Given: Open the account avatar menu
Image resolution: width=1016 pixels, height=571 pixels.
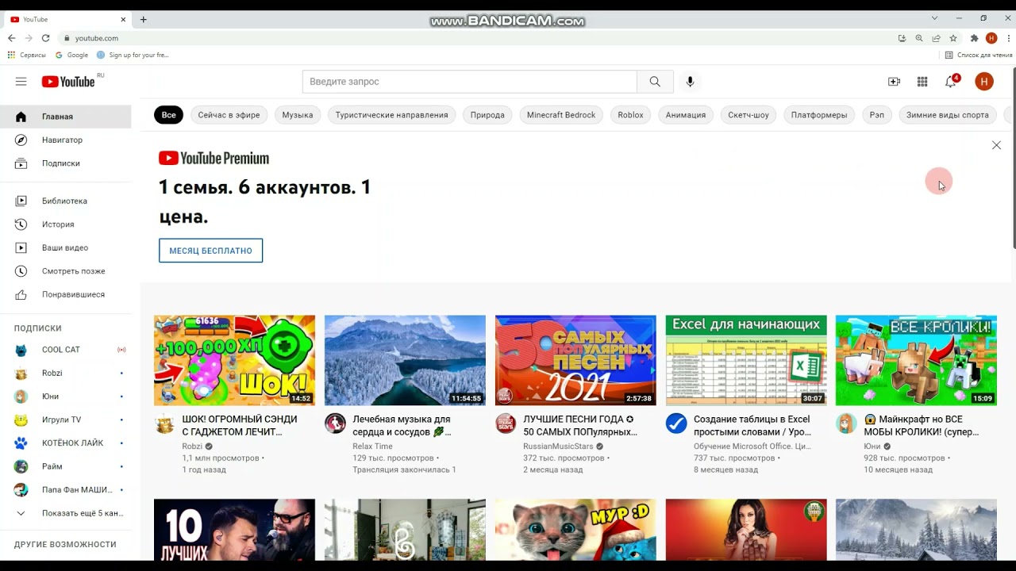Looking at the screenshot, I should 984,82.
